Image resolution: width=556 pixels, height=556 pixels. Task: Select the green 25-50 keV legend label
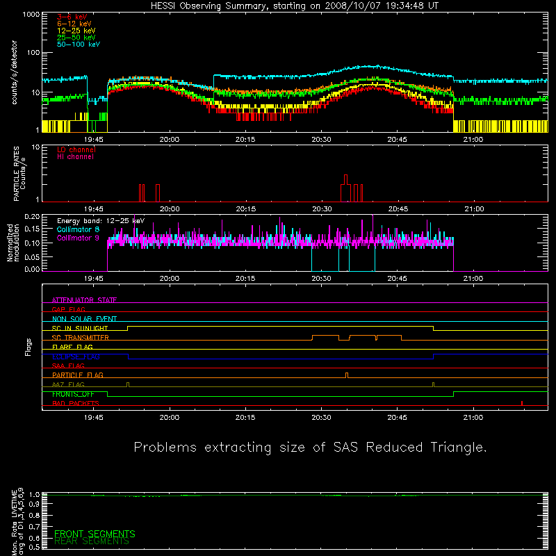point(76,38)
